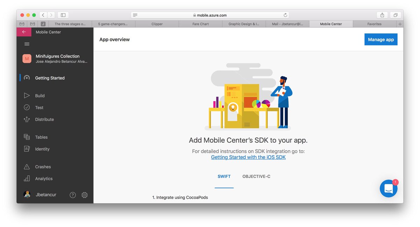
Task: Switch to the Clipper tab
Action: pos(157,24)
